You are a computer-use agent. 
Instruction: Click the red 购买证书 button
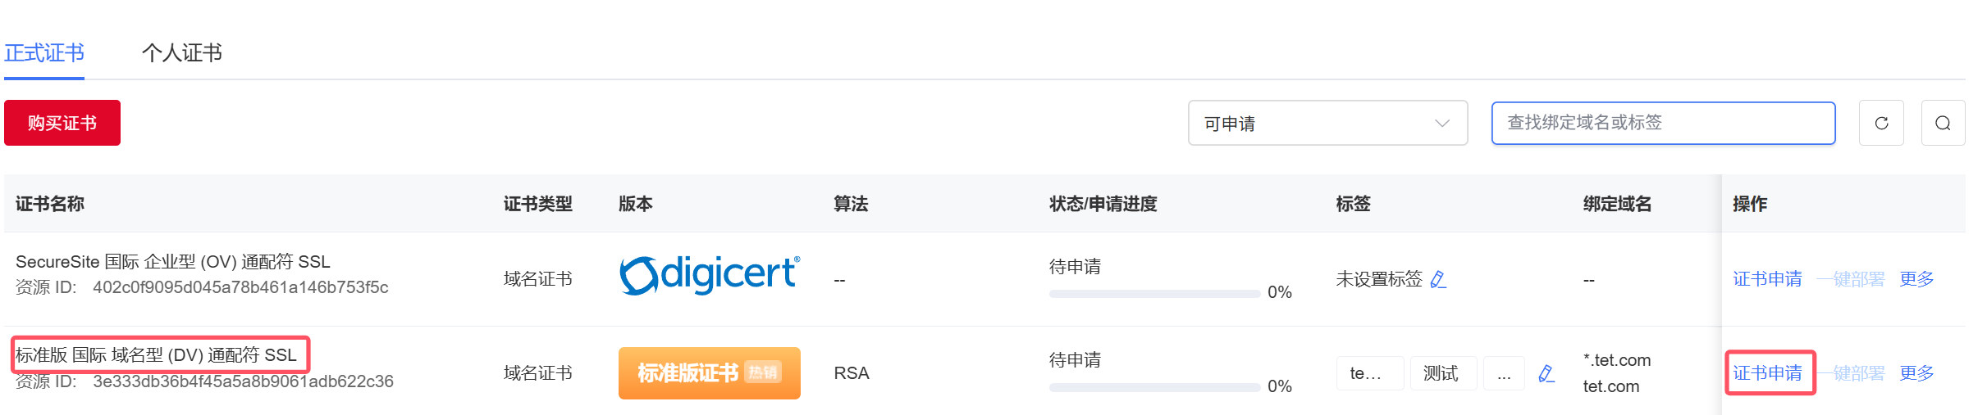pyautogui.click(x=62, y=123)
